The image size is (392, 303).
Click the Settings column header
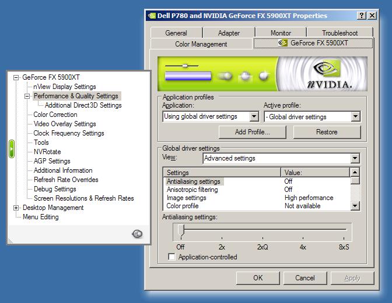(x=222, y=172)
